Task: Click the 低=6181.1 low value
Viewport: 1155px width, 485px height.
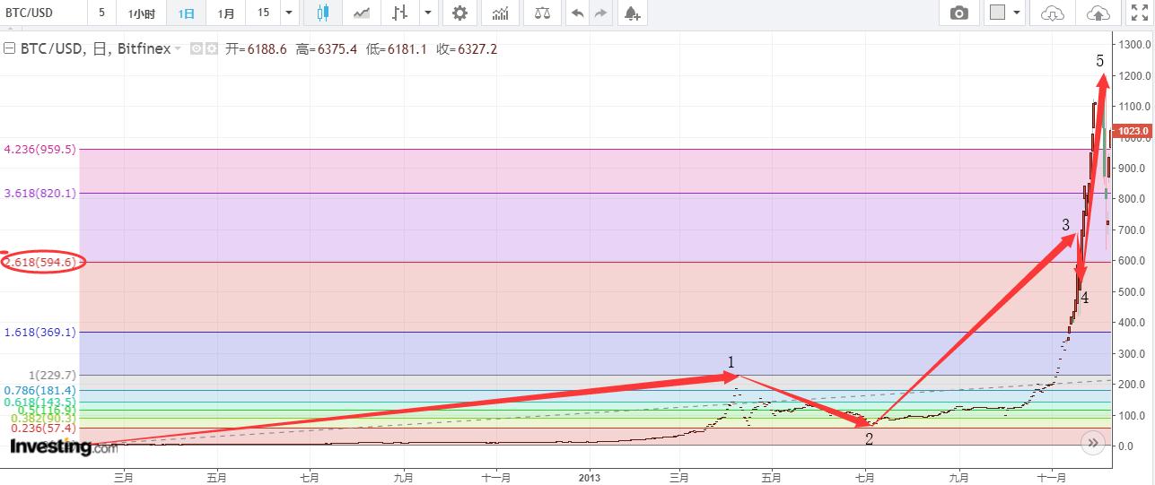Action: [x=398, y=48]
